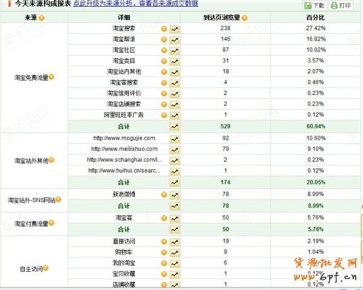Click the 今天来源构成报表 title

point(43,4)
